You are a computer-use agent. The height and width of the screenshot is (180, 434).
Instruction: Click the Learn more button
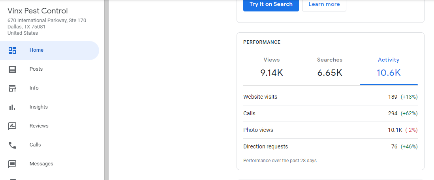click(324, 4)
